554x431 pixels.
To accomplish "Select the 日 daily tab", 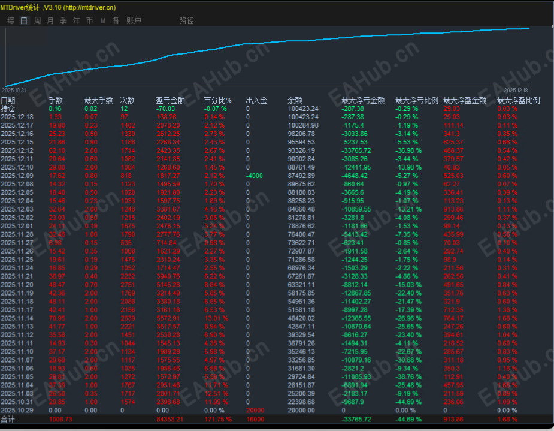I will tap(24, 21).
